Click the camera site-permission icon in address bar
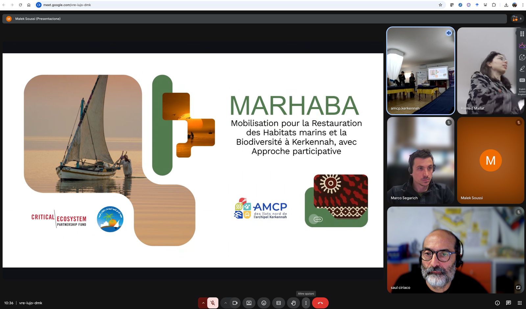Viewport: 526px width, 309px height. point(39,5)
